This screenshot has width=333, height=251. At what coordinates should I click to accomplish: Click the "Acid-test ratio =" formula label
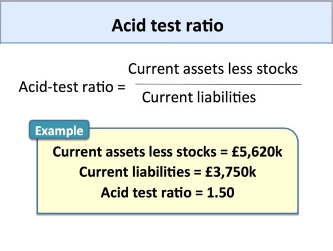tap(72, 87)
